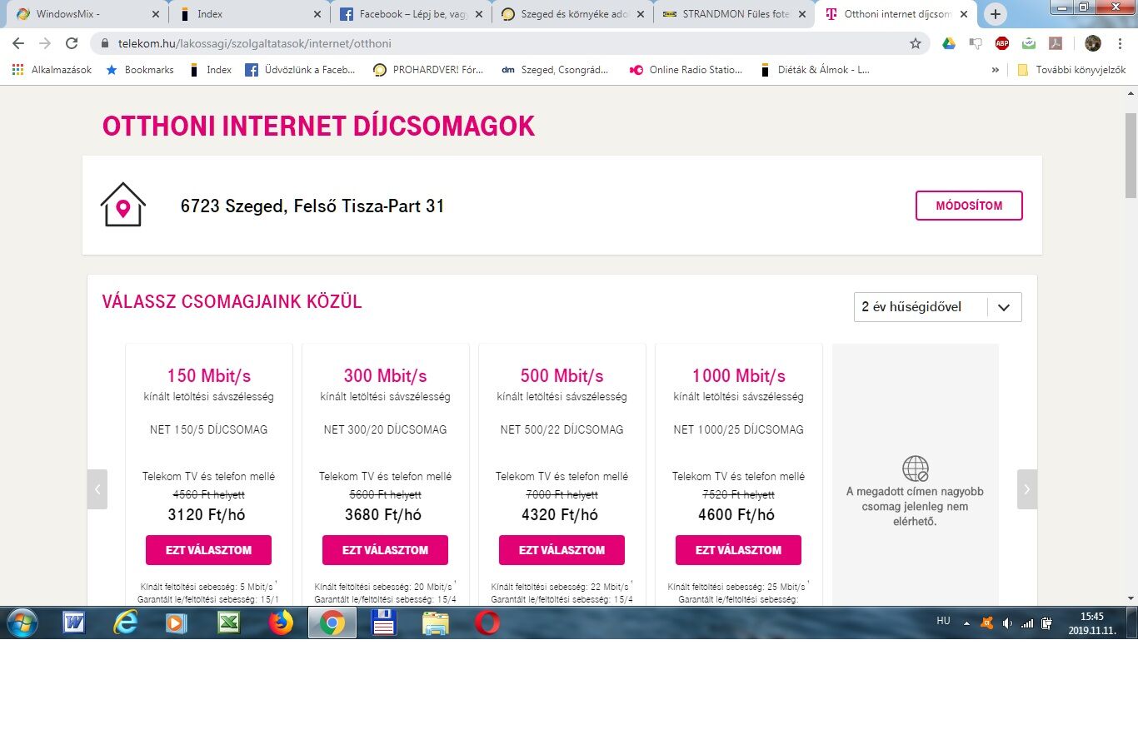
Task: Open the Bookmarks bookmark shortcut
Action: (x=140, y=70)
